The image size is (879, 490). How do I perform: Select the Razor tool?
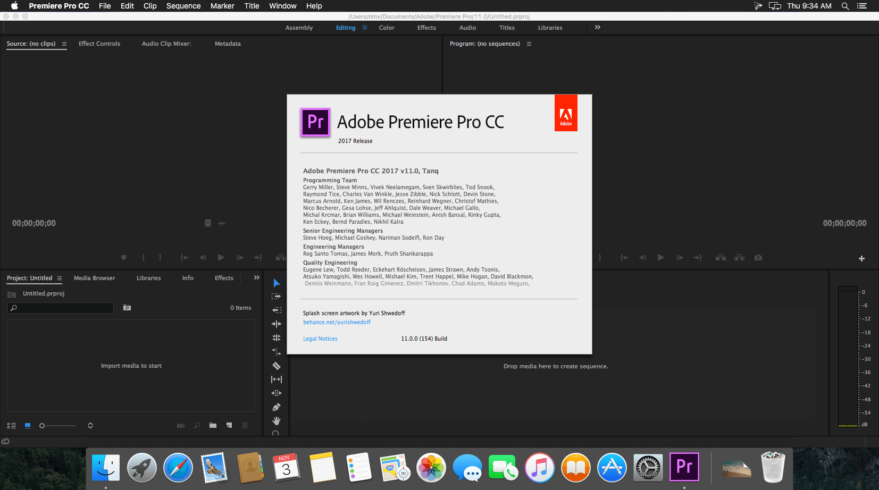coord(277,366)
